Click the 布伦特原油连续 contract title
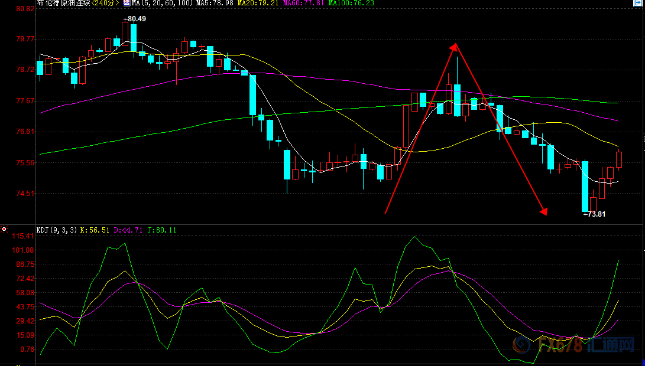645x366 pixels. (x=64, y=3)
